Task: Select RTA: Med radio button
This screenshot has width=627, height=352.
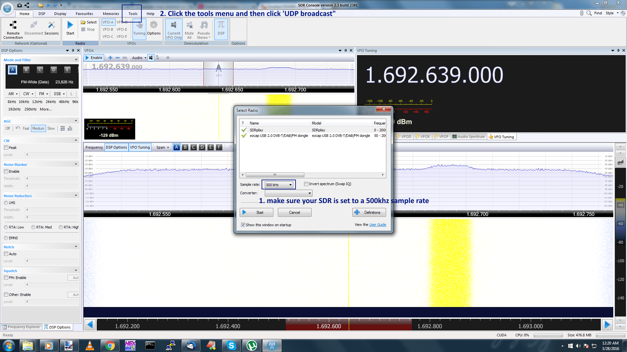Action: click(33, 227)
